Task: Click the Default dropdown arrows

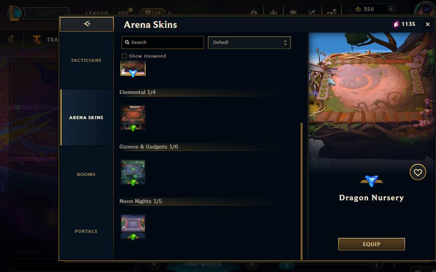Action: pos(285,42)
